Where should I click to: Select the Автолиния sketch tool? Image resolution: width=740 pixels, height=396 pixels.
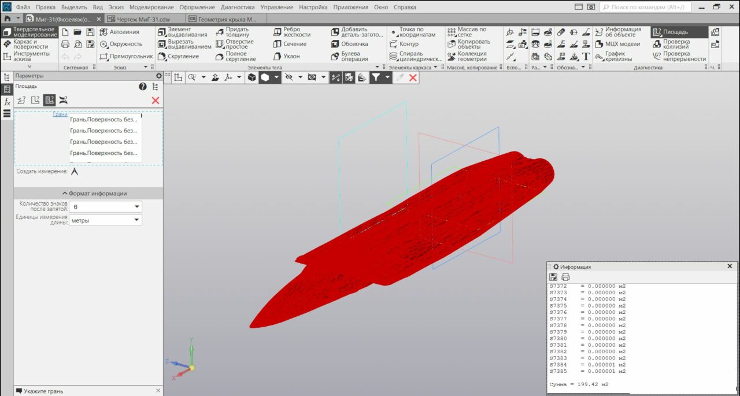click(120, 32)
